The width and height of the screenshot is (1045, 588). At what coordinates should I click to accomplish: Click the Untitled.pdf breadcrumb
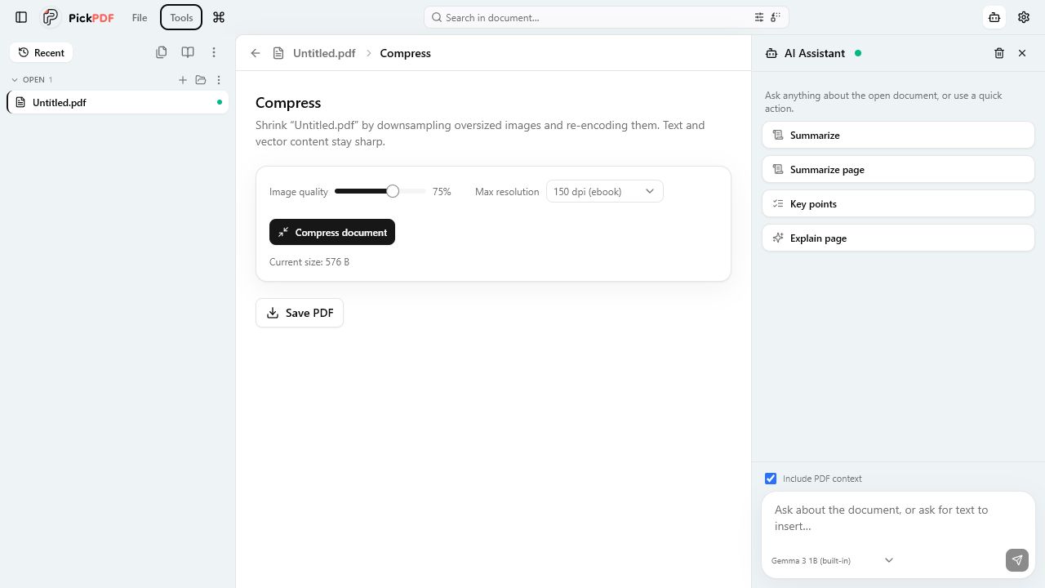(x=324, y=53)
